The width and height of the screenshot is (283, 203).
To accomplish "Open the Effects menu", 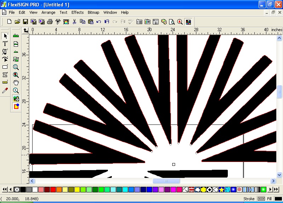I will pos(77,12).
